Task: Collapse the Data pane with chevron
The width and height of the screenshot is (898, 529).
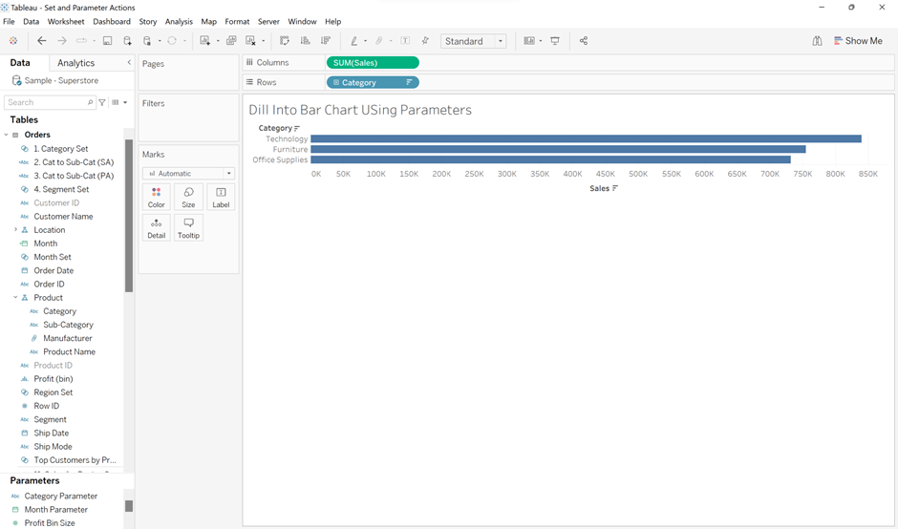Action: 129,62
